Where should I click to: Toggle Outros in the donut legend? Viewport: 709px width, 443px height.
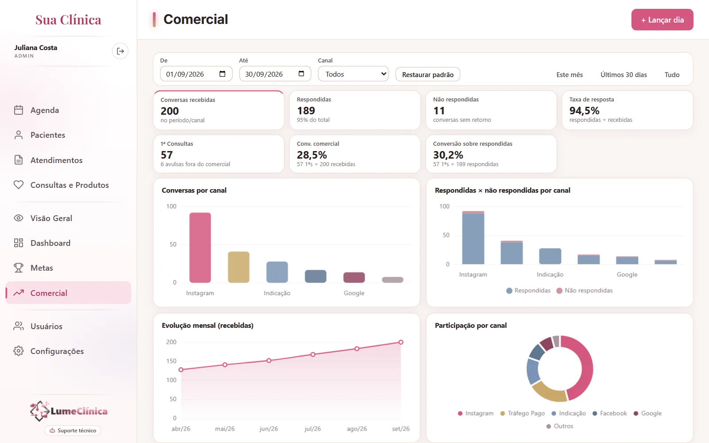pyautogui.click(x=560, y=426)
